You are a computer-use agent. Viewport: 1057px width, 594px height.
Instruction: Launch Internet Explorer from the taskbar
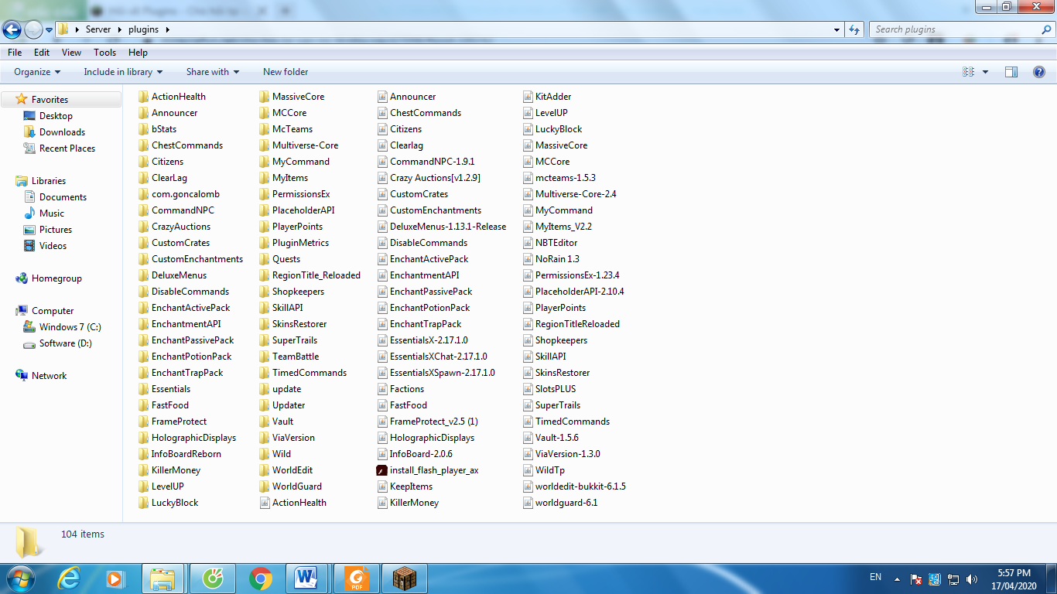[68, 579]
